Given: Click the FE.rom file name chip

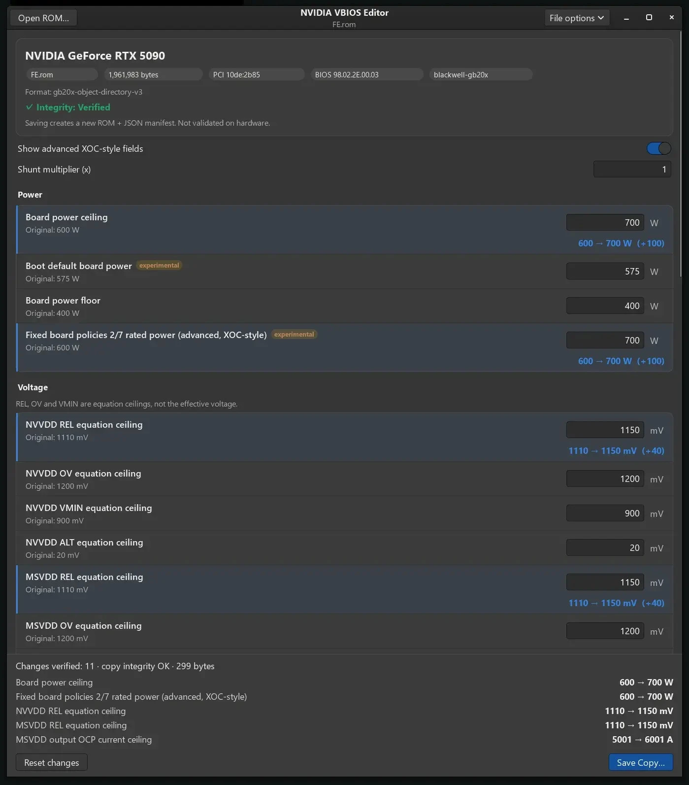Looking at the screenshot, I should coord(62,74).
